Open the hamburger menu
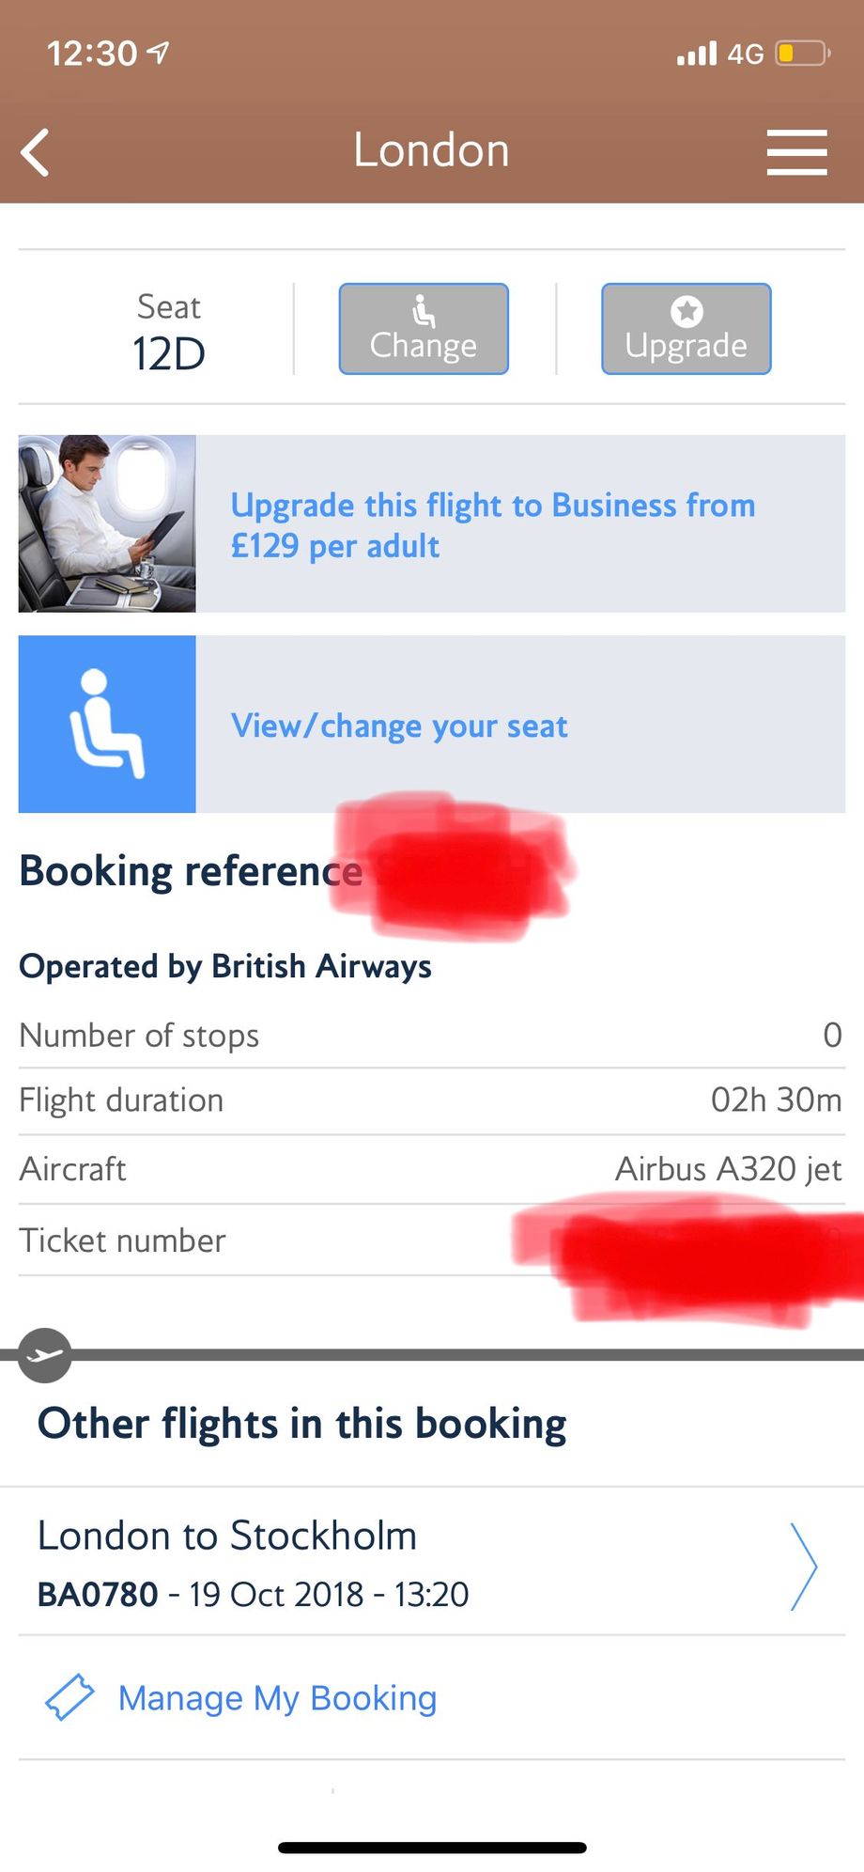Image resolution: width=864 pixels, height=1872 pixels. coord(796,152)
